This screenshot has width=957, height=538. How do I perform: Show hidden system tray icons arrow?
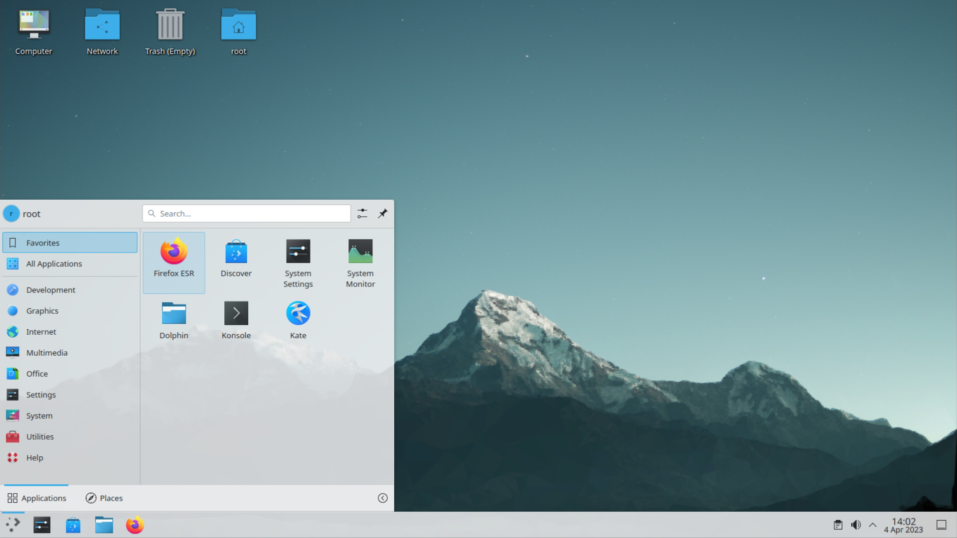coord(873,525)
